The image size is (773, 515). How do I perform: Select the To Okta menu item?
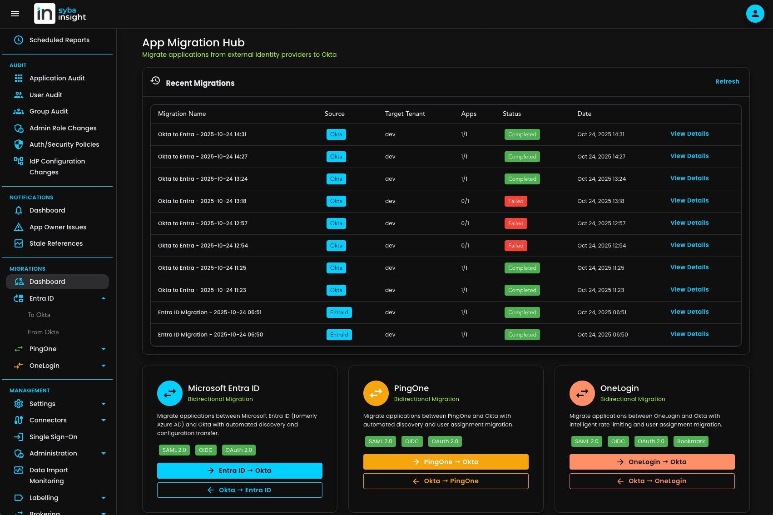point(40,314)
